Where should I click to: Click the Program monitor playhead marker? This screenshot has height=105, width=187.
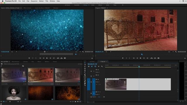tap(142, 55)
